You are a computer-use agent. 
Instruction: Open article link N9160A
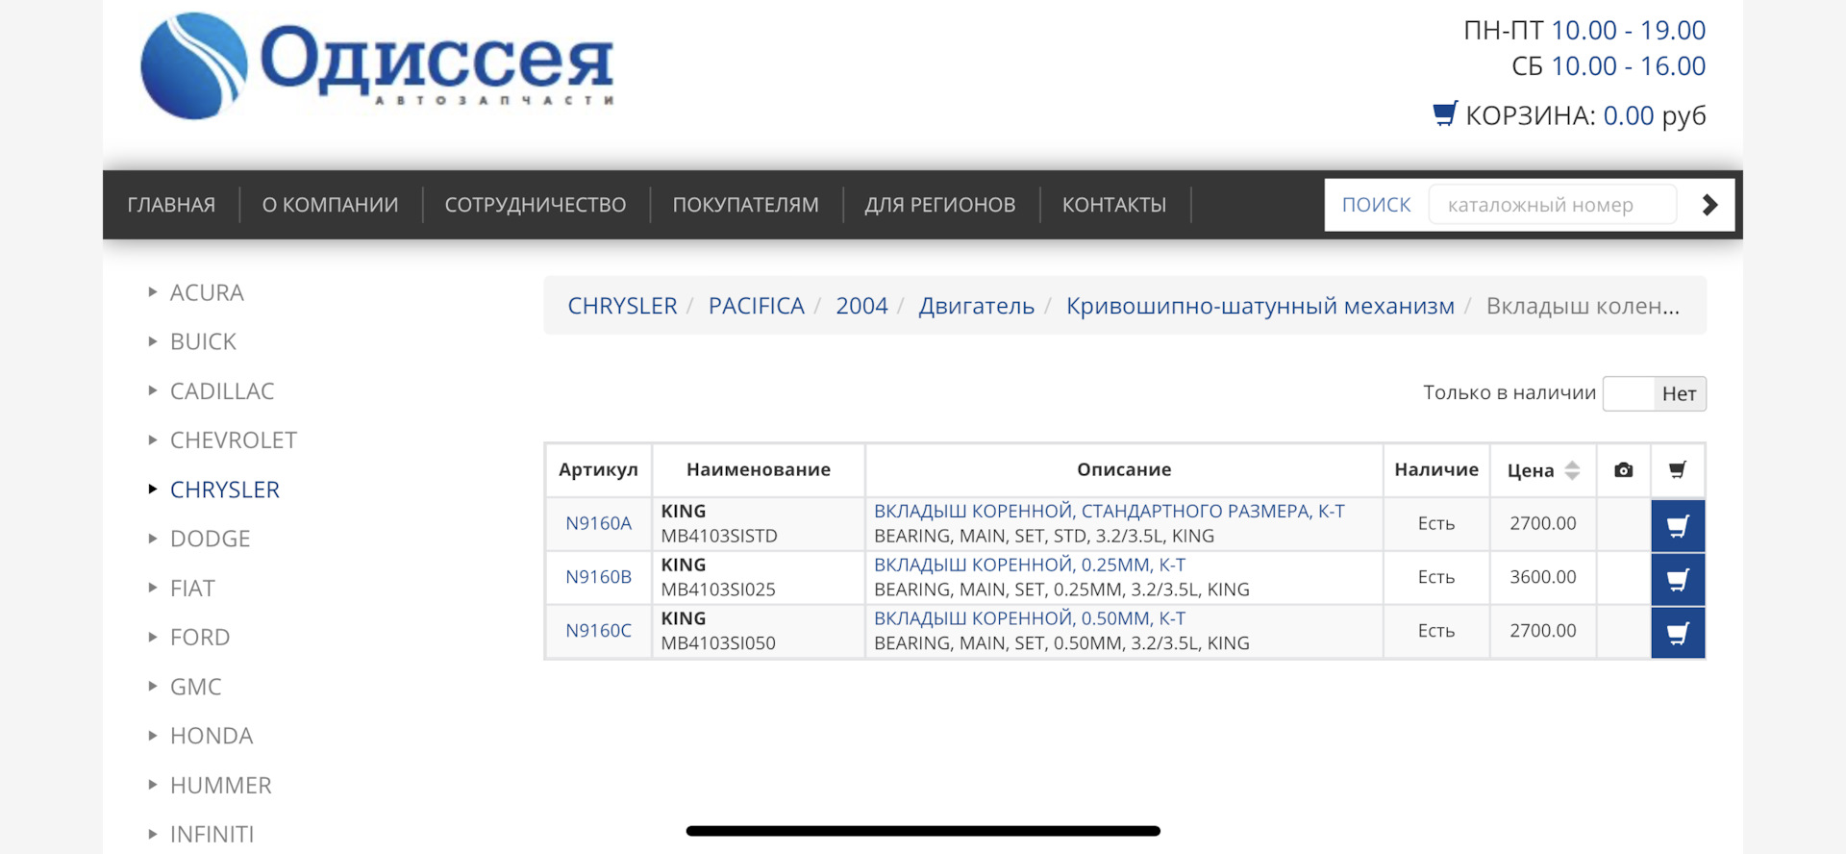tap(598, 524)
